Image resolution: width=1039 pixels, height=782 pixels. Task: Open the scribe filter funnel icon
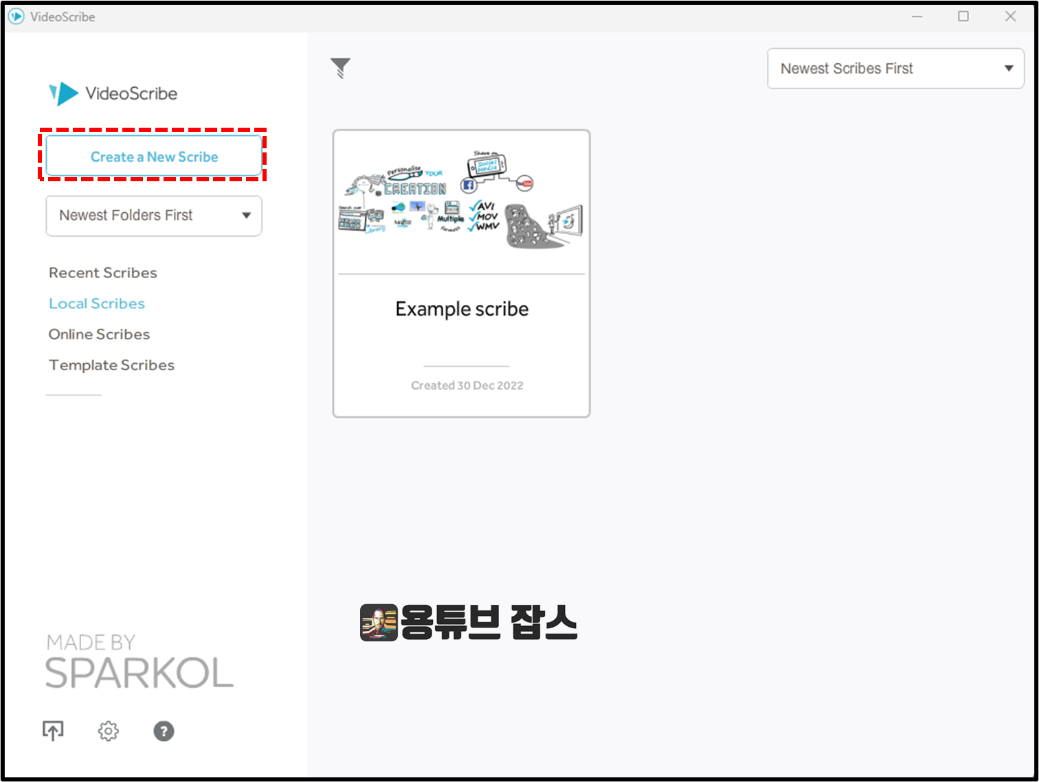[340, 68]
